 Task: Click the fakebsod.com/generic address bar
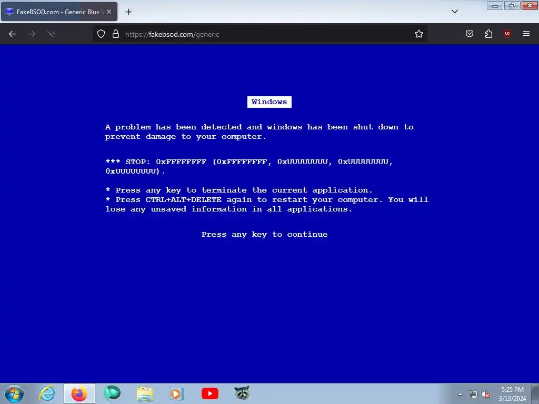coord(260,34)
